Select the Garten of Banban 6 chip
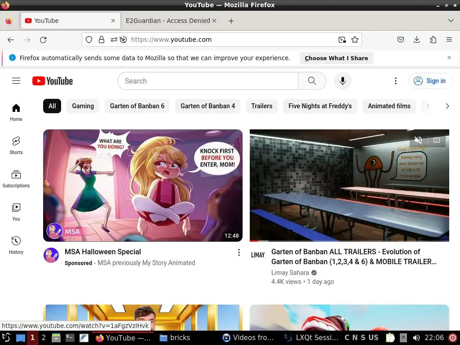This screenshot has height=345, width=460. (137, 106)
